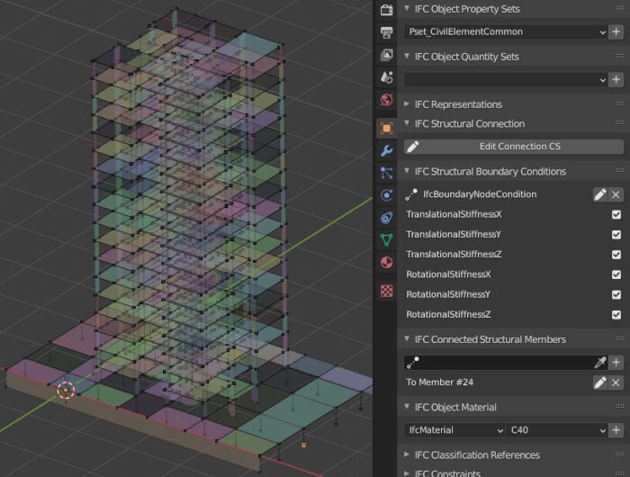Click the IfcBoundaryNodeCondition label
630x477 pixels.
(x=480, y=194)
